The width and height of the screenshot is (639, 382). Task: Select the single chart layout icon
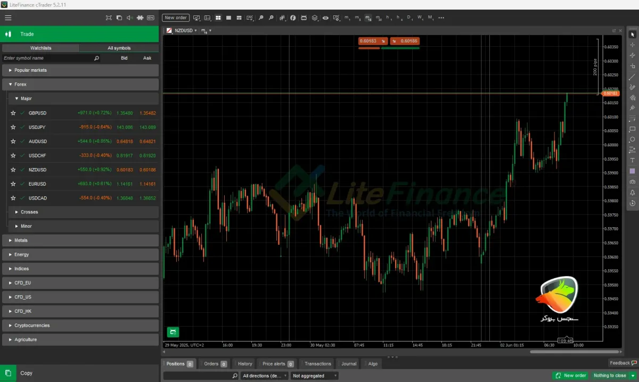228,18
